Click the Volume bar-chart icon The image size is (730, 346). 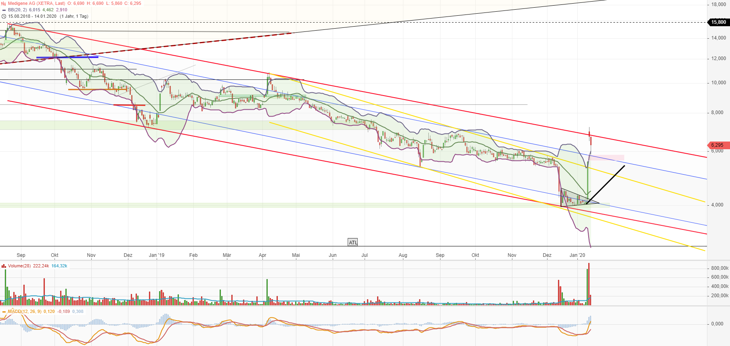[4, 266]
